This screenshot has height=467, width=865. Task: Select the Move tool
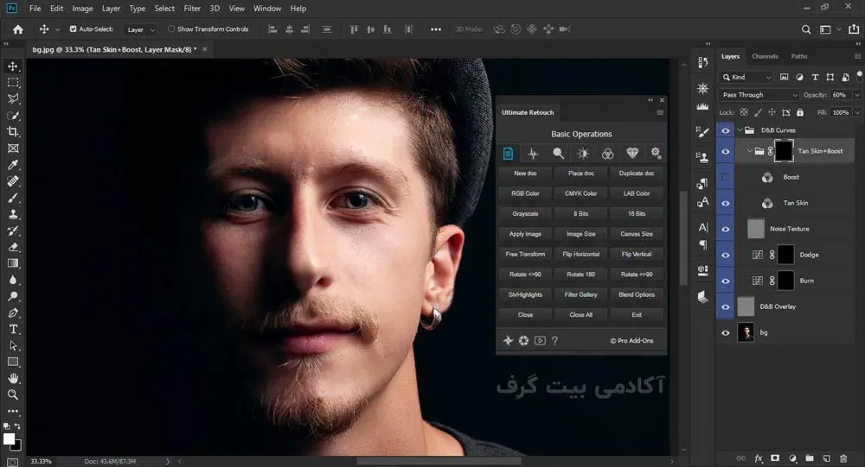point(13,66)
